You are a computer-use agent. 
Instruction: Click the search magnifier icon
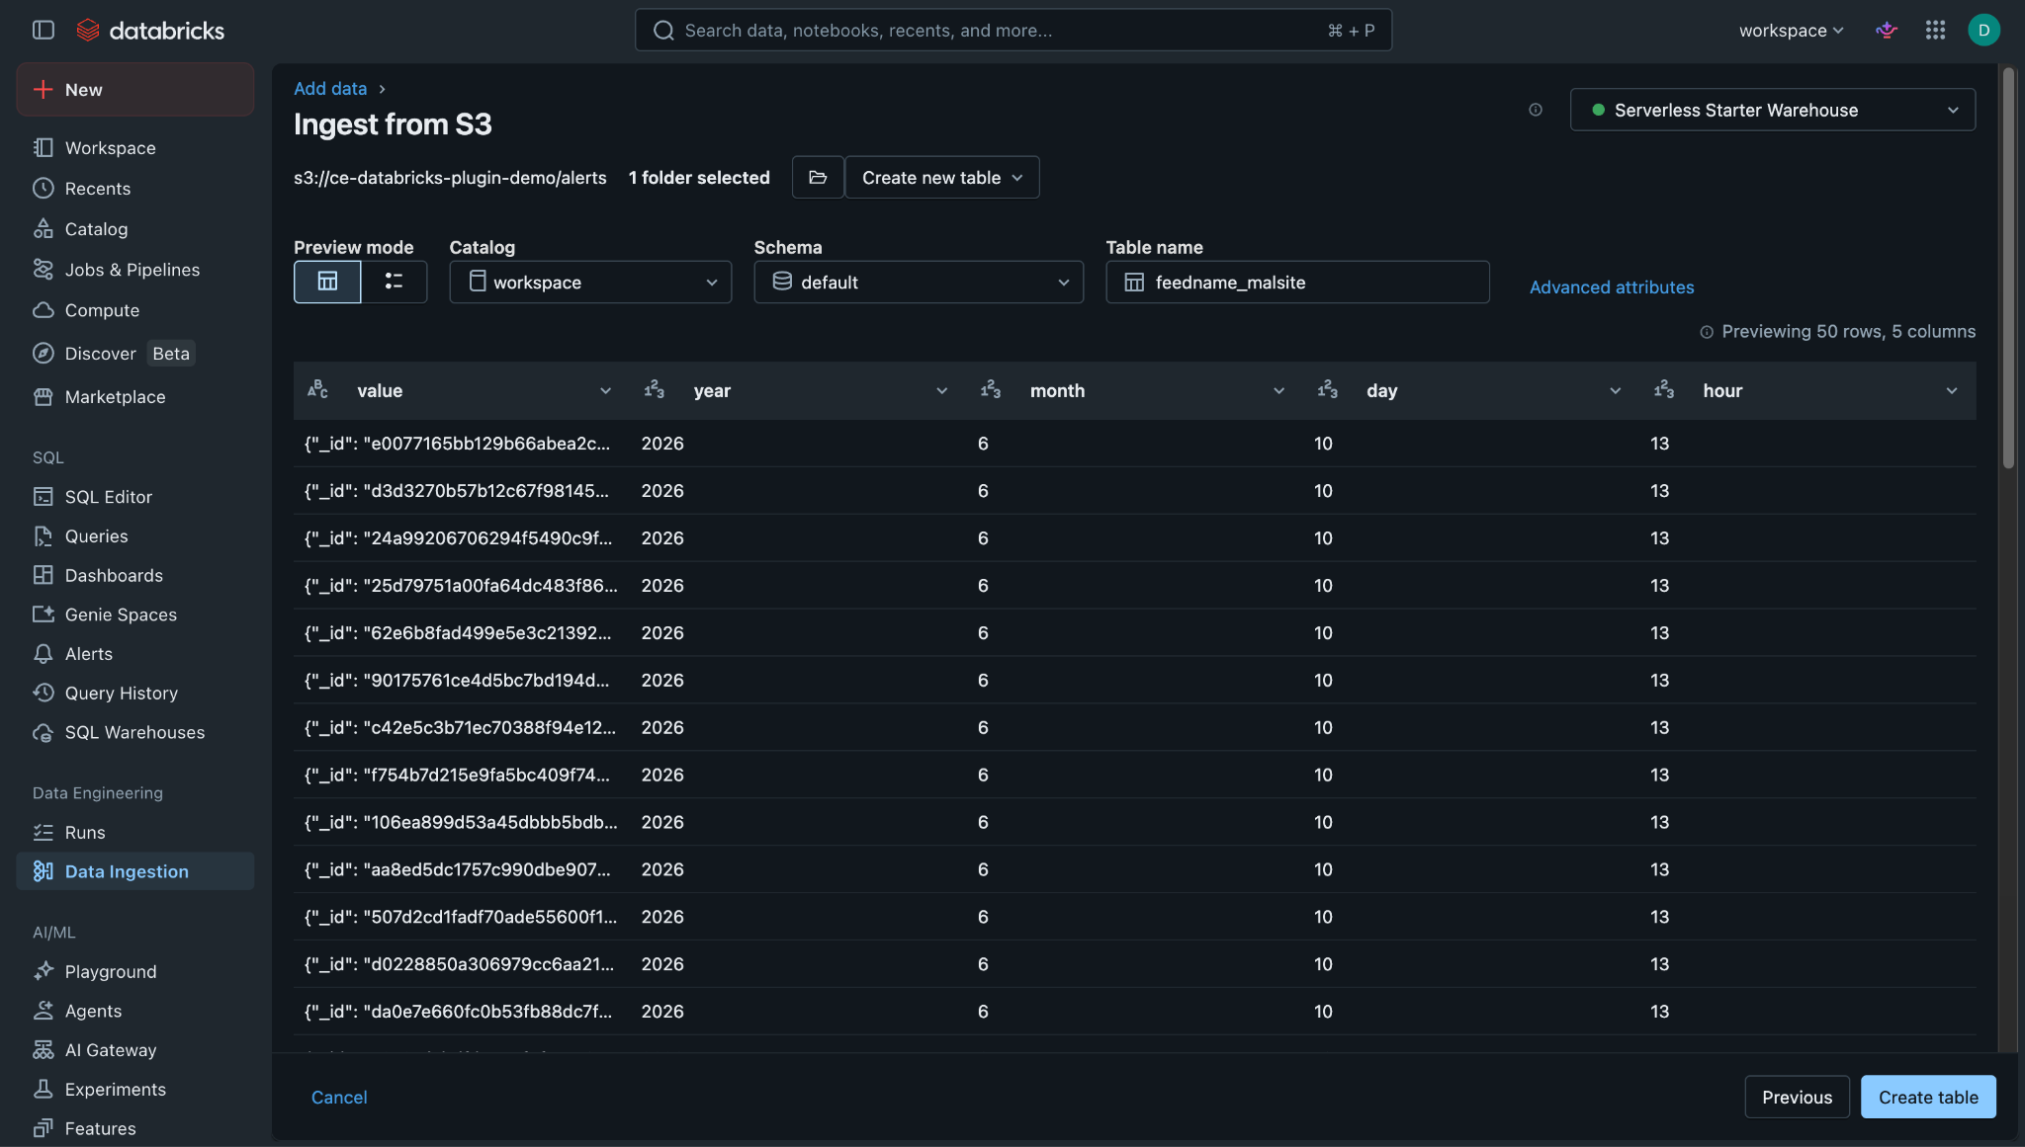click(663, 31)
